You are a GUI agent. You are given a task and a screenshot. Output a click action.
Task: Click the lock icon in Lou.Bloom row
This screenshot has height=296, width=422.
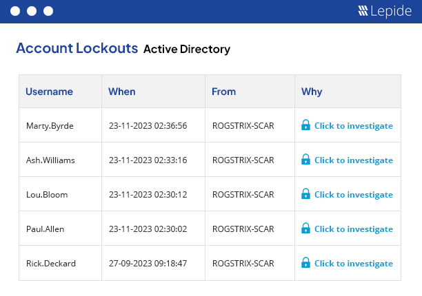tap(305, 193)
